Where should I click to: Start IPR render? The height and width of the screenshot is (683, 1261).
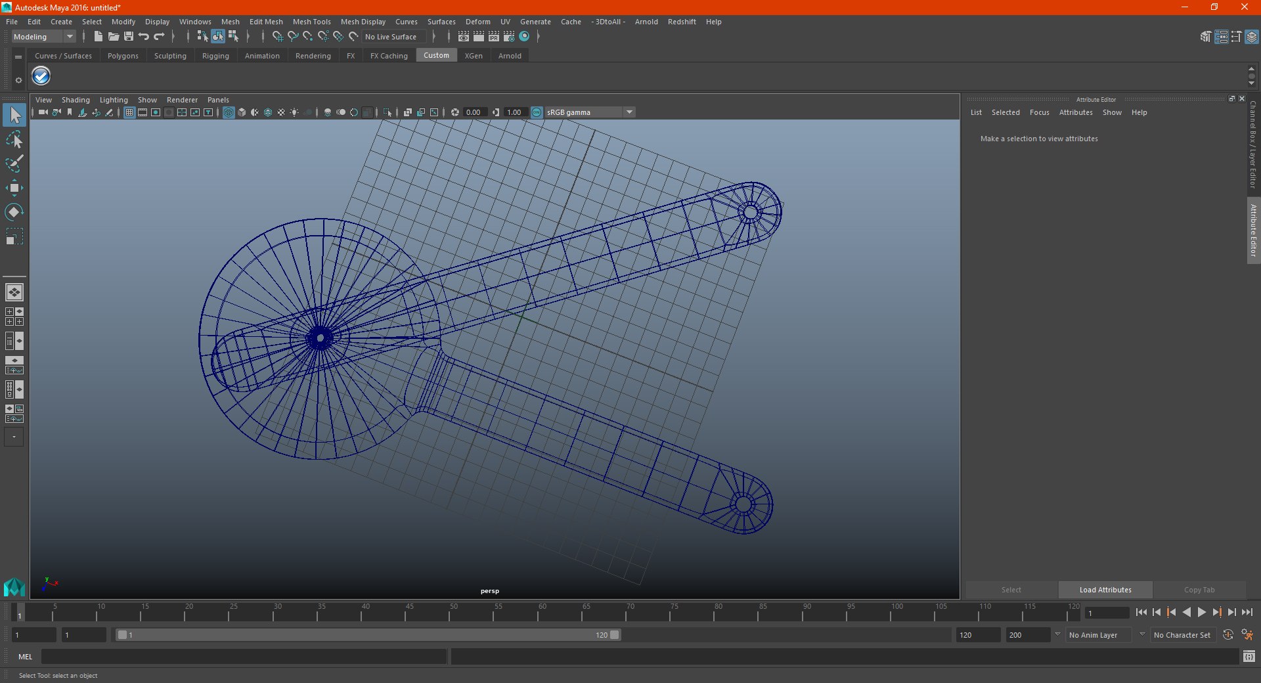point(494,37)
